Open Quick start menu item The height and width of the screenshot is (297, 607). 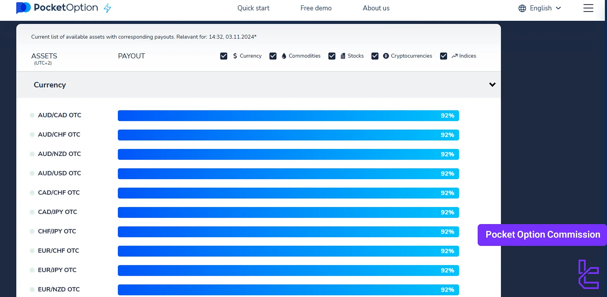pyautogui.click(x=254, y=8)
